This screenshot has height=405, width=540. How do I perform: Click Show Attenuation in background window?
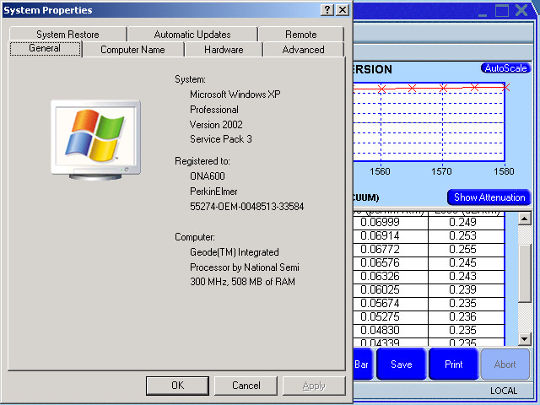coord(489,197)
